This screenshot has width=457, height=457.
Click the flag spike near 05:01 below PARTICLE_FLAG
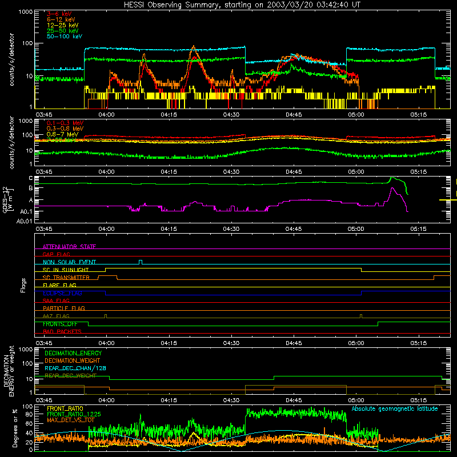tap(361, 316)
